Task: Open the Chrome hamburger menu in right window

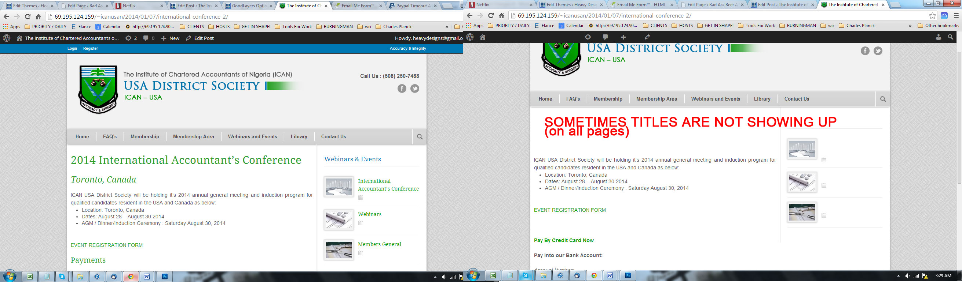Action: pos(956,16)
